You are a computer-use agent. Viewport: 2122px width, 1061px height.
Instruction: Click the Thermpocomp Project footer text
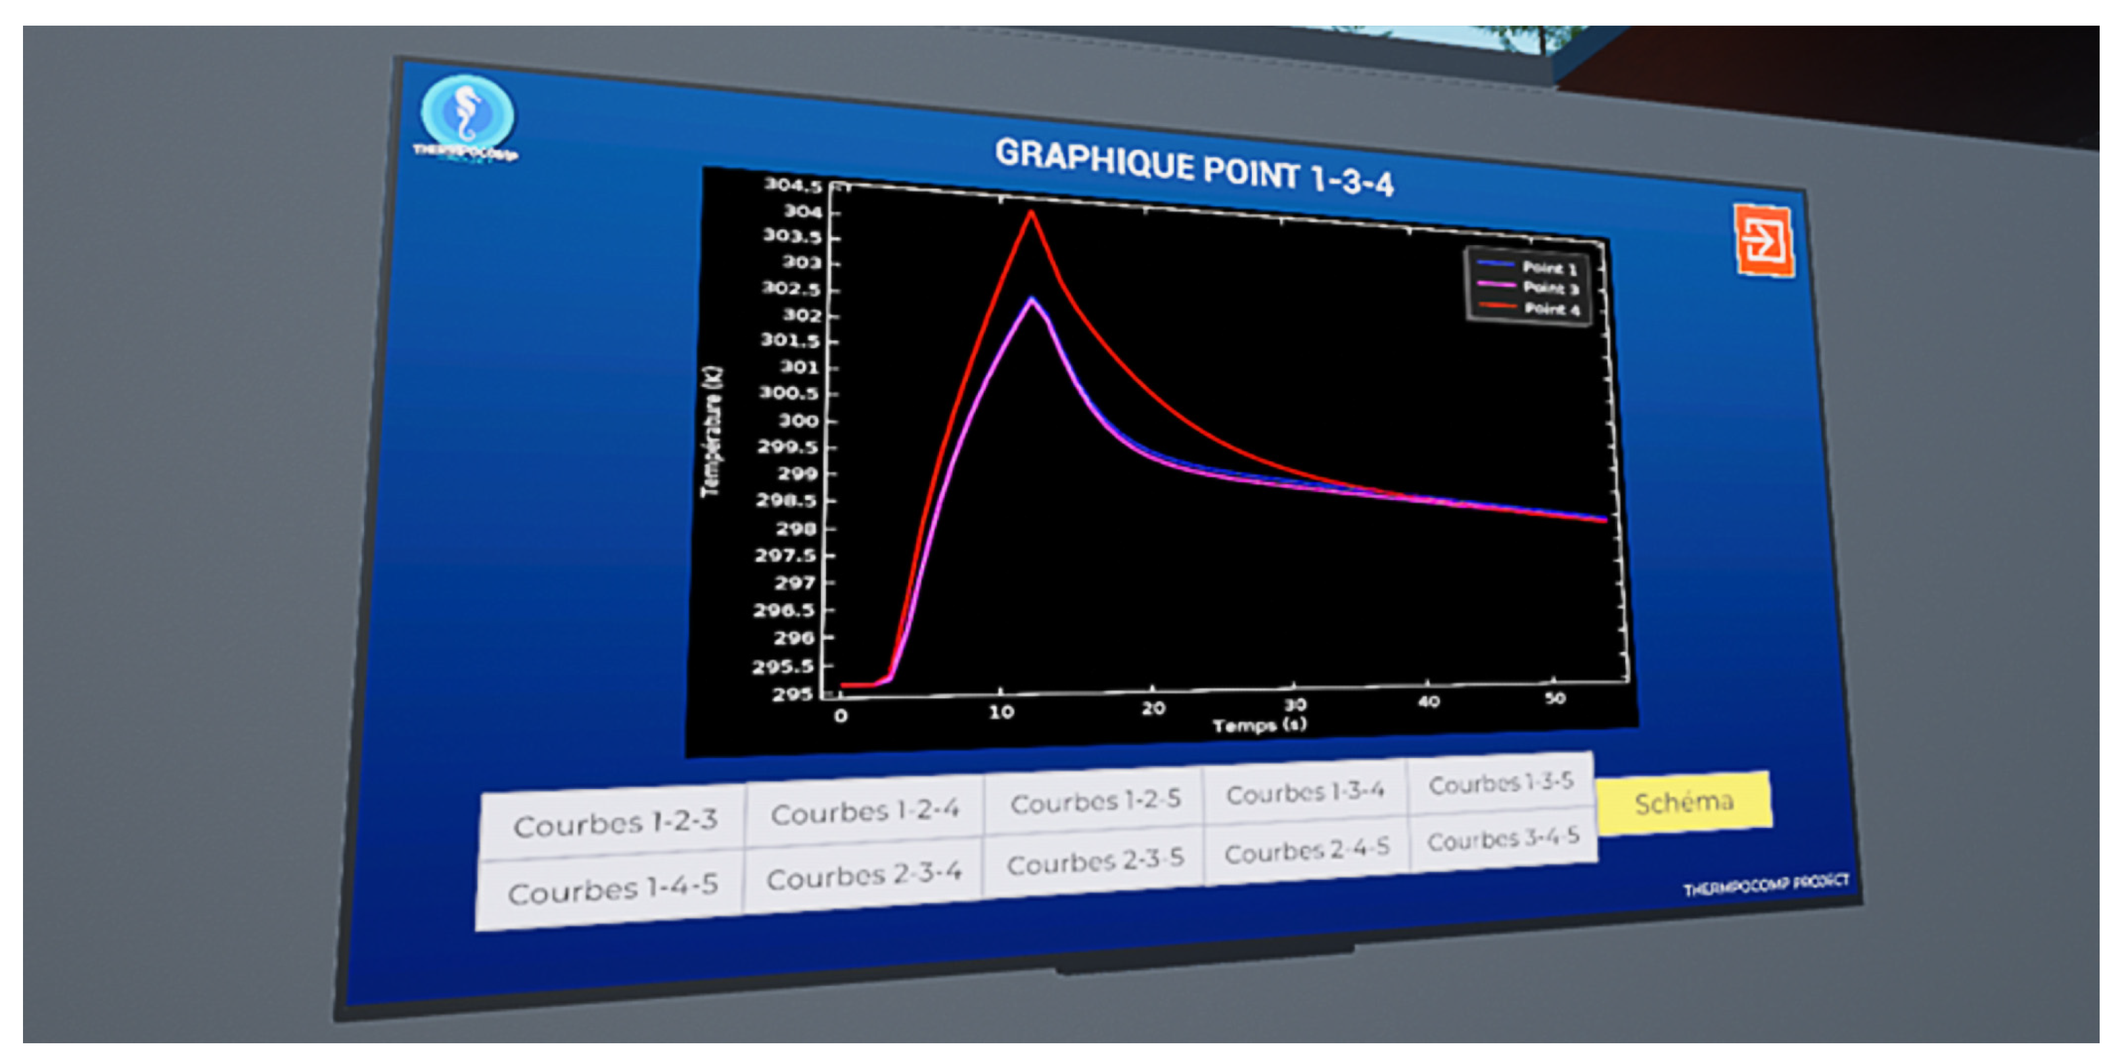click(x=1765, y=886)
